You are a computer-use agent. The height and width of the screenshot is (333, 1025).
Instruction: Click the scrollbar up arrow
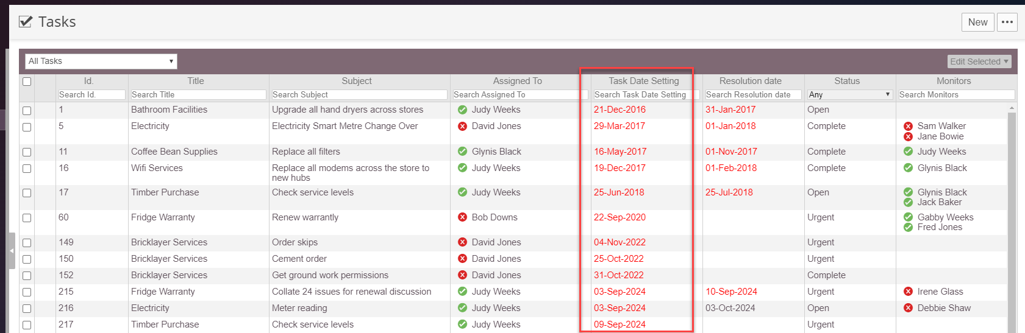(x=1012, y=108)
